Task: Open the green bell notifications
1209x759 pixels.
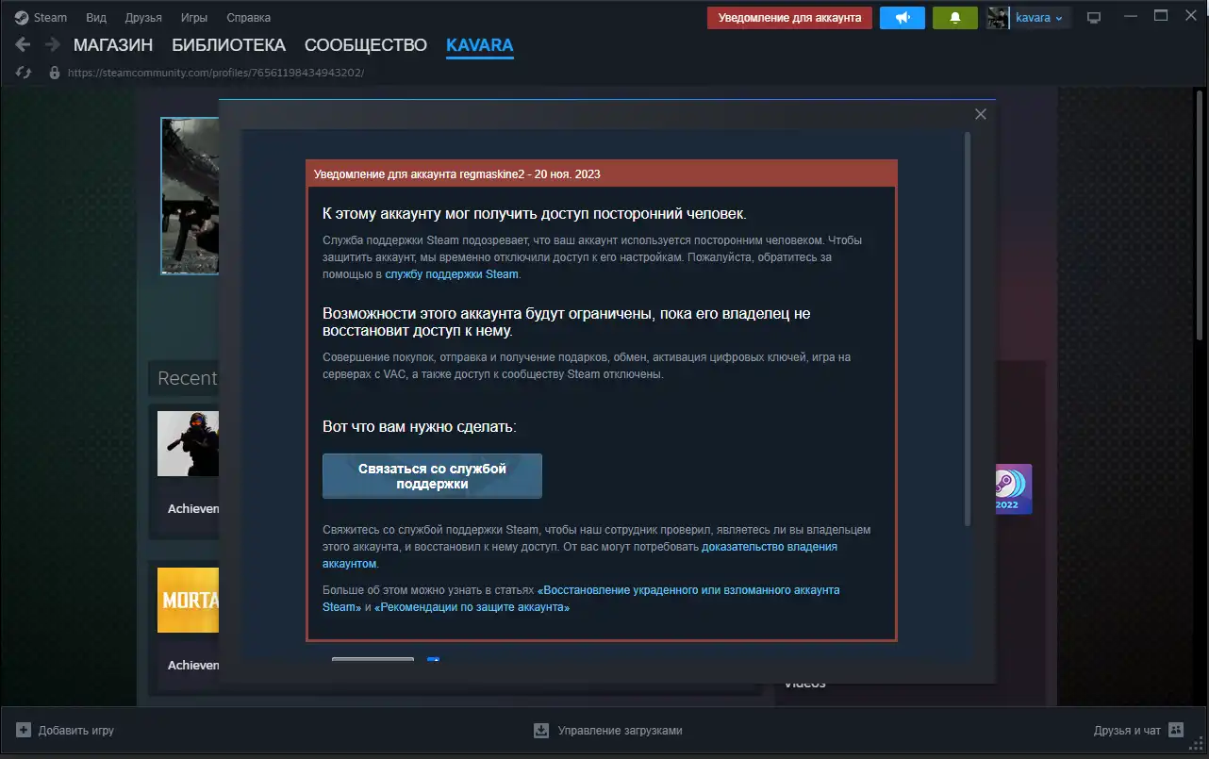Action: 954,18
